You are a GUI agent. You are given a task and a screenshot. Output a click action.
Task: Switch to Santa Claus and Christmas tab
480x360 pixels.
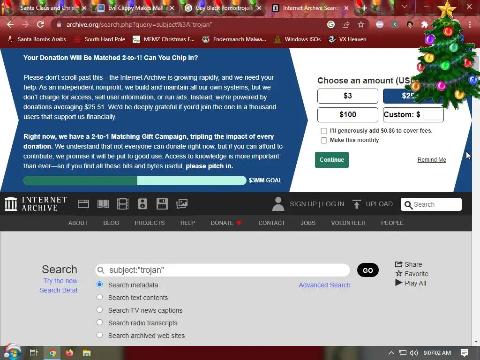[48, 8]
